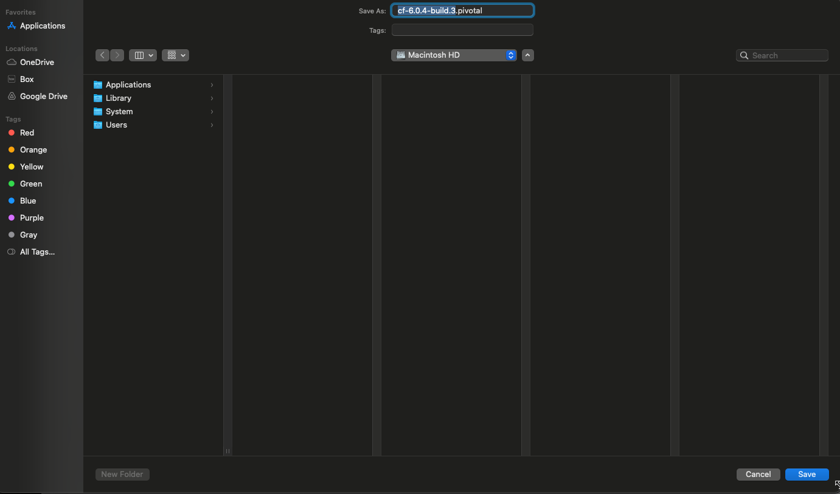Open the item grouping dropdown
Screen dimensions: 840x494
pyautogui.click(x=175, y=55)
